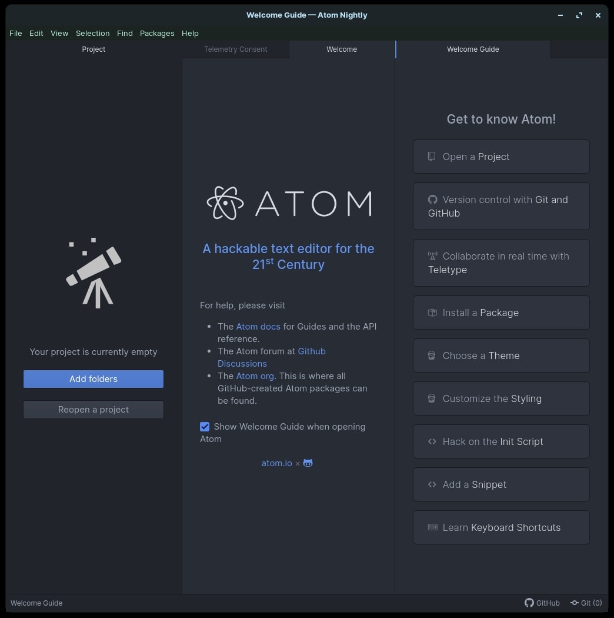Select the Welcome Guide tab
The width and height of the screenshot is (614, 618).
[473, 49]
